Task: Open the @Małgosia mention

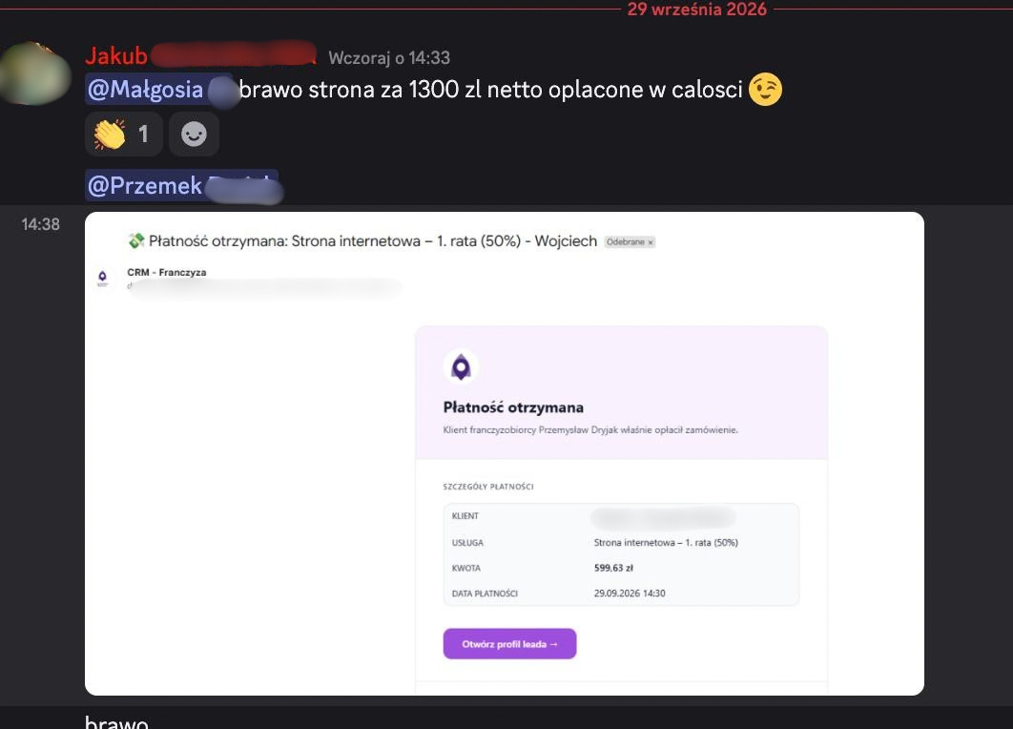Action: (159, 89)
